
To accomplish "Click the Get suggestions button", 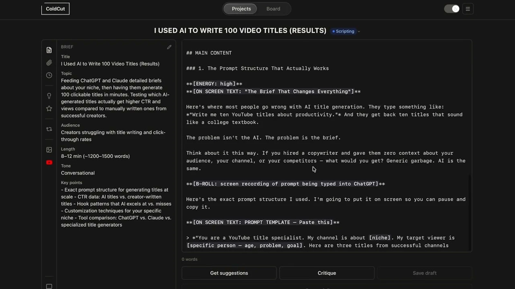I will (229, 273).
